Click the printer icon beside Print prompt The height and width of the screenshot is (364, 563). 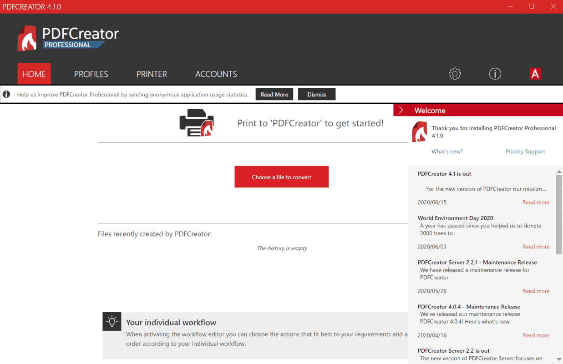197,124
